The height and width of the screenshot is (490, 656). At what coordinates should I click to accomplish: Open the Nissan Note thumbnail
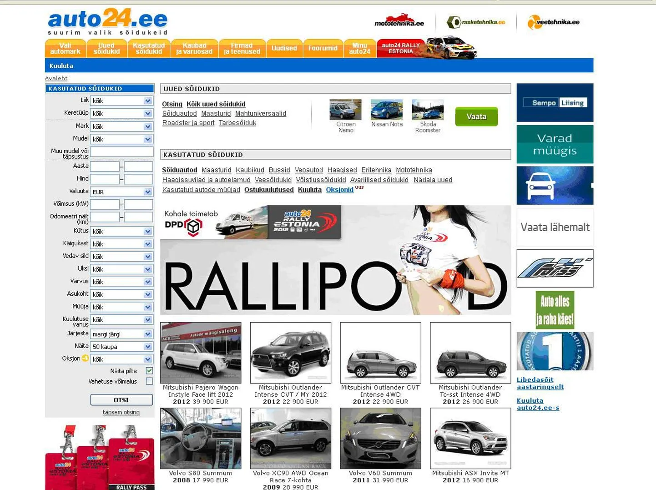(387, 110)
